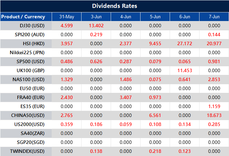Click the 3.407 FRA40 dividend value

tap(126, 97)
